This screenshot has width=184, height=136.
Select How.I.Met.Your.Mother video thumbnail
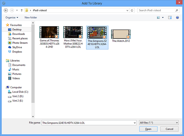[73, 32]
